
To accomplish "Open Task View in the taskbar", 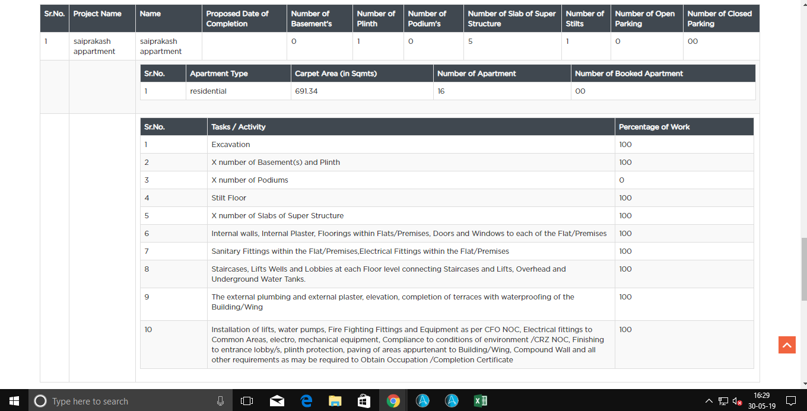I will 247,401.
